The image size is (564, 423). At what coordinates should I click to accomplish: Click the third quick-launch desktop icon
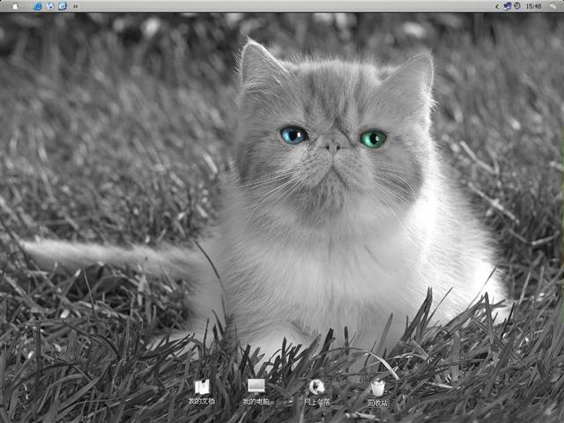pyautogui.click(x=63, y=6)
